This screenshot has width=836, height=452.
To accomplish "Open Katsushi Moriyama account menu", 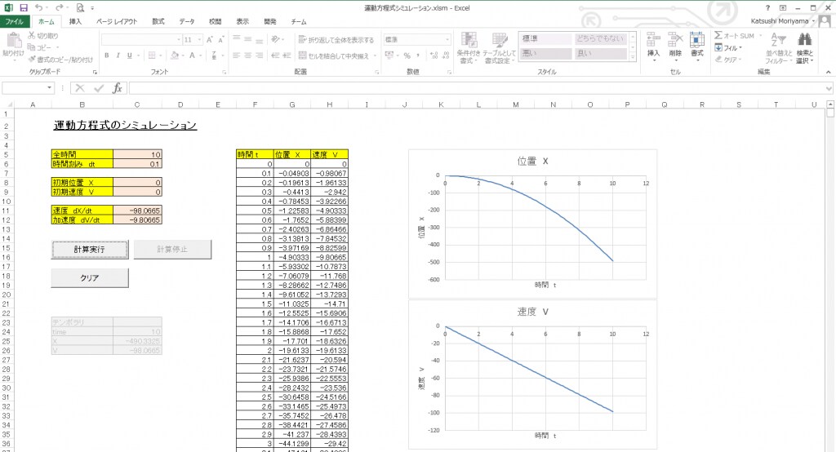I will click(782, 21).
